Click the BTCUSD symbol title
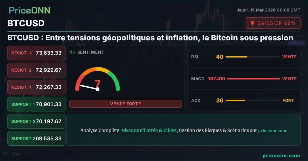 pos(26,23)
